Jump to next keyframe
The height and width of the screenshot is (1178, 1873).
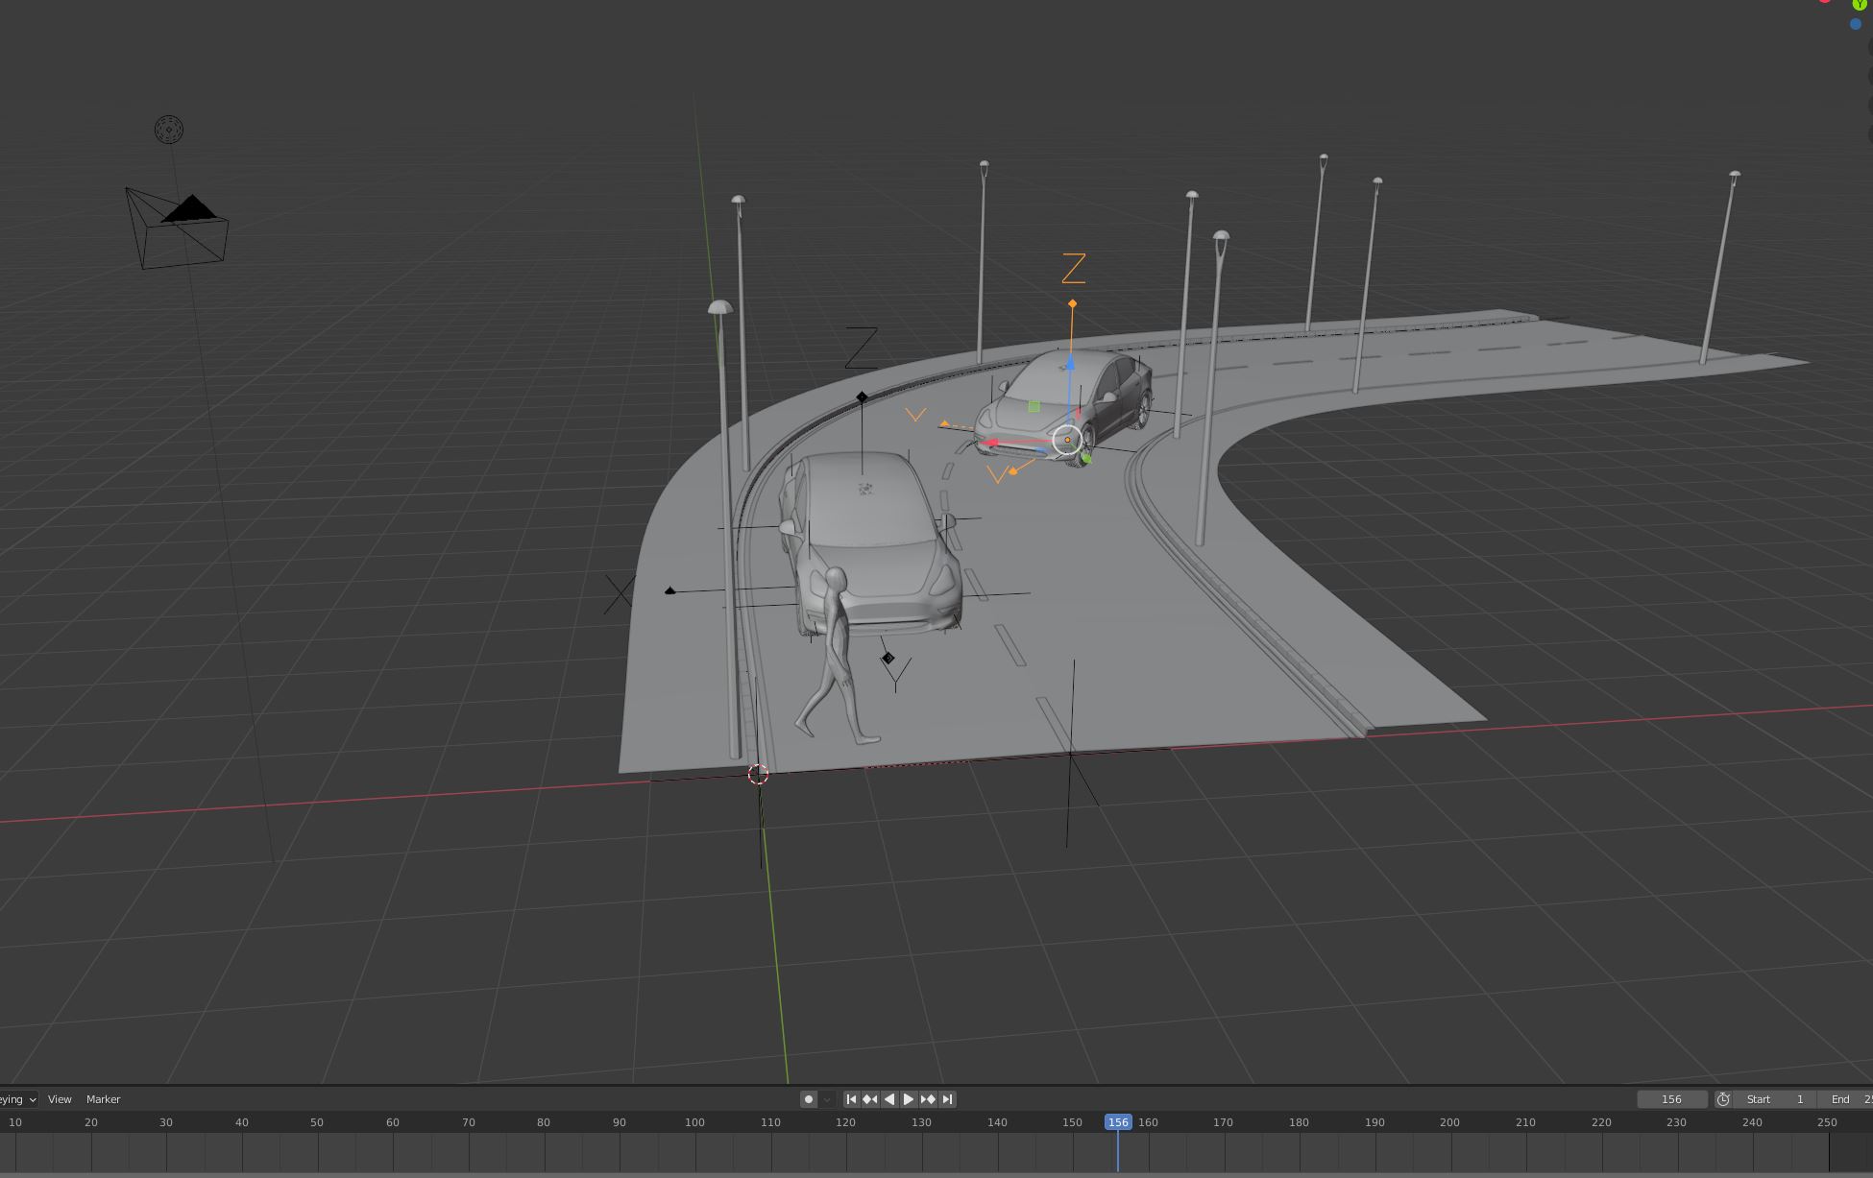click(928, 1099)
